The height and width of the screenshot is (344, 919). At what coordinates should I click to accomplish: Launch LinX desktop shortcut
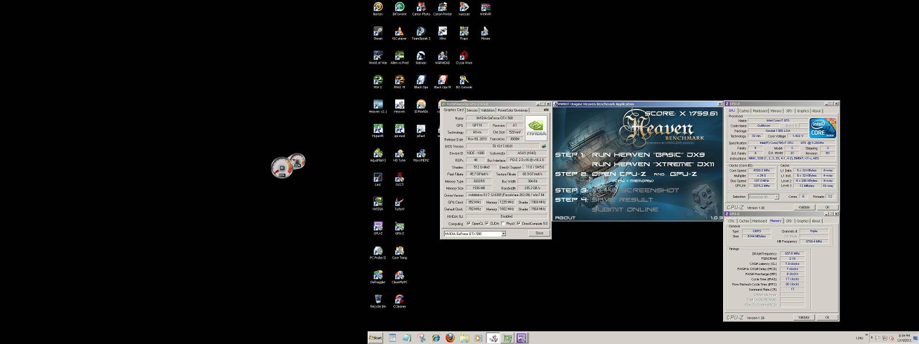tap(378, 179)
